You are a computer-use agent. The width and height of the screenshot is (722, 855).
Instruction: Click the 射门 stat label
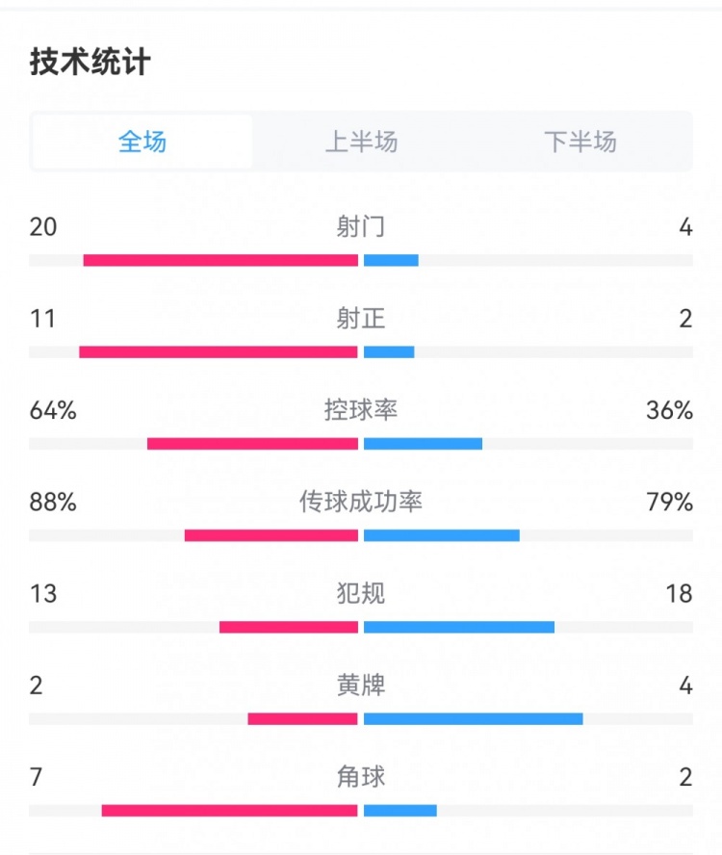(361, 226)
